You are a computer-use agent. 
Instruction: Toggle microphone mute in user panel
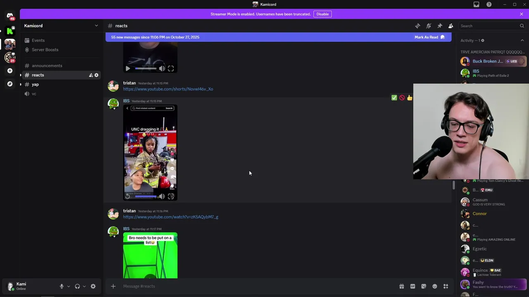click(62, 286)
